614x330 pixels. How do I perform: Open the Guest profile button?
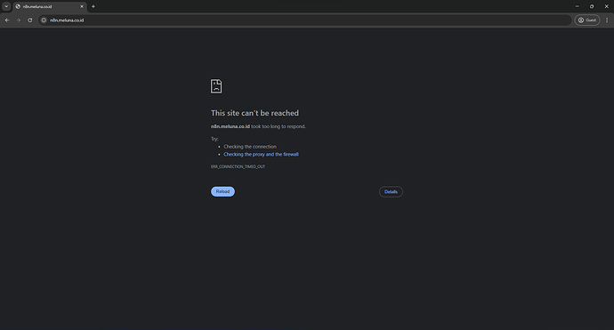587,20
